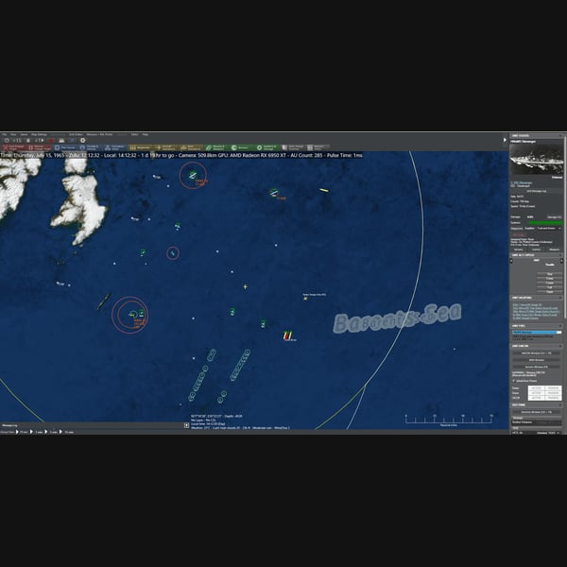Open Missions + Ref. Points menu
Viewport: 567px width, 567px height.
tap(99, 134)
